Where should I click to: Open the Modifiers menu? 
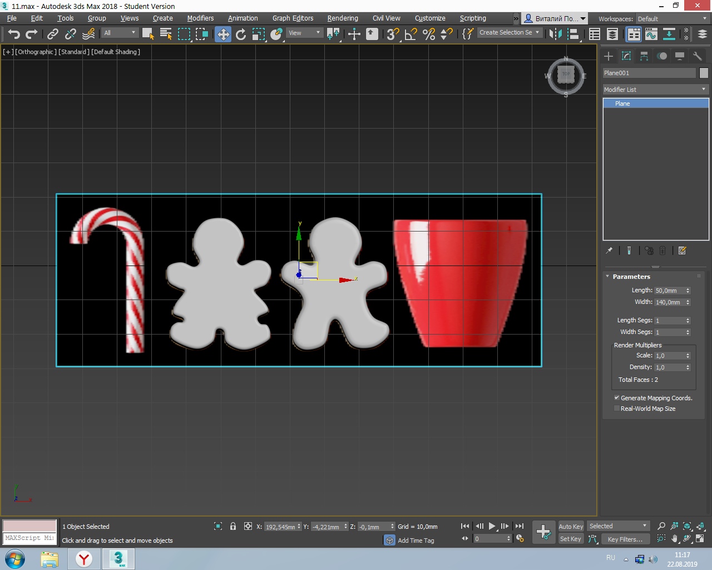tap(200, 18)
